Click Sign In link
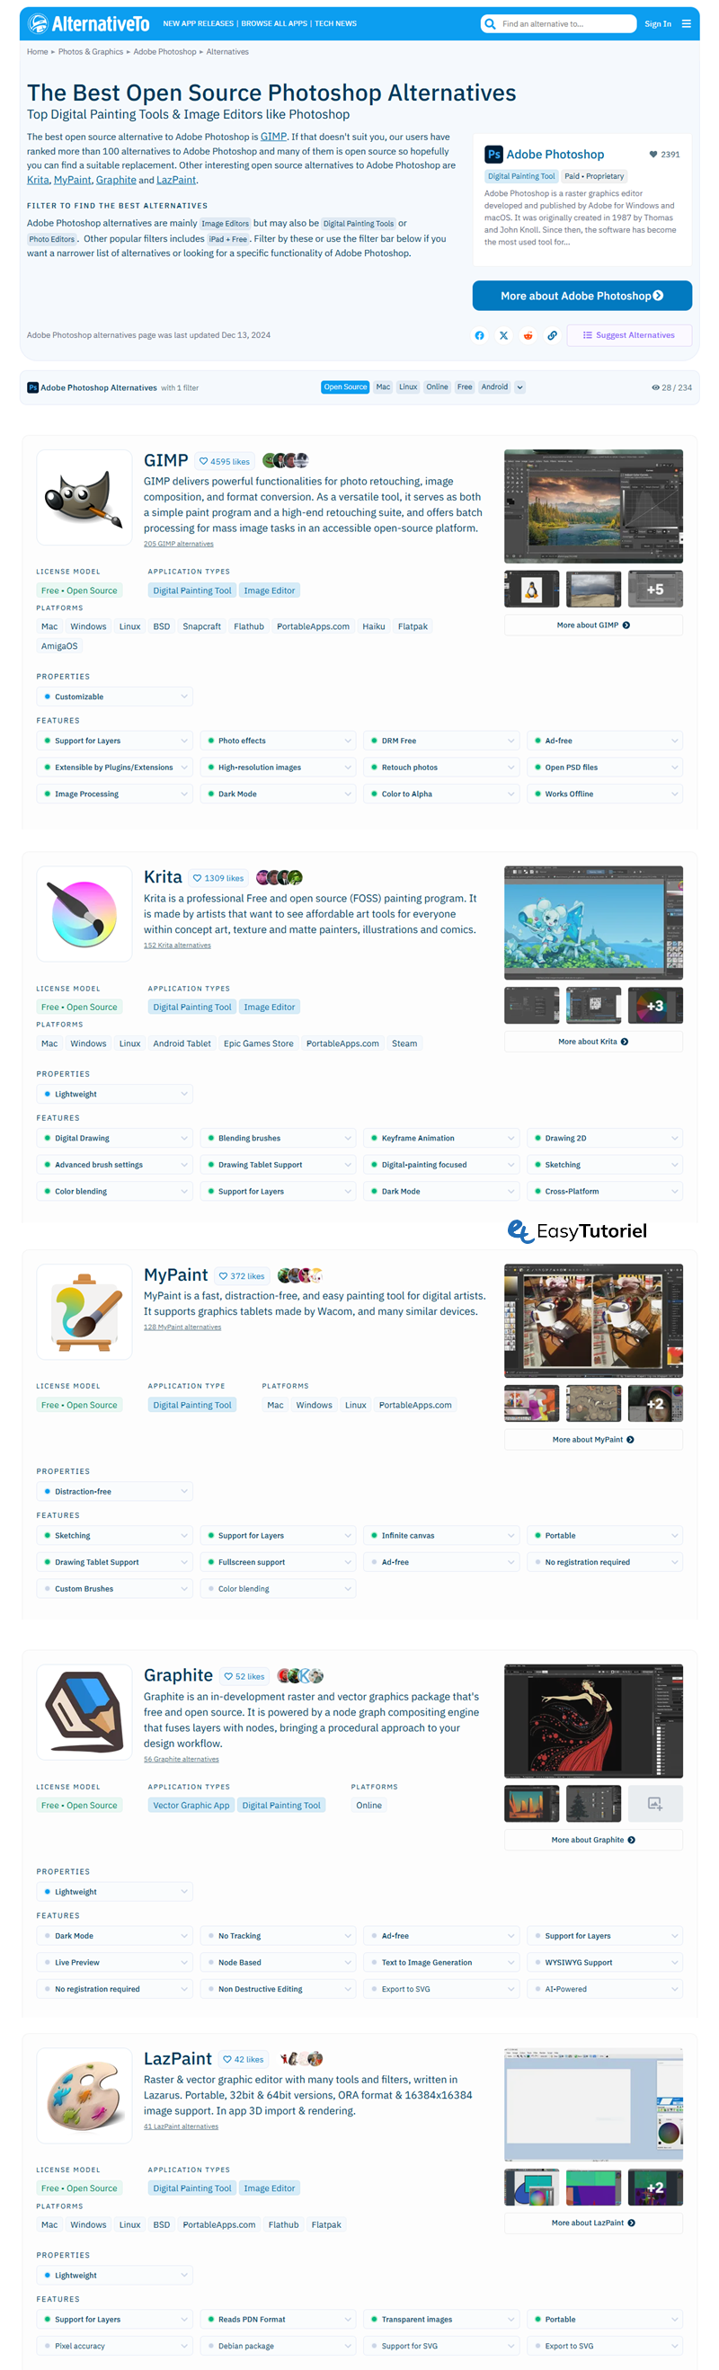The width and height of the screenshot is (719, 2370). click(x=657, y=24)
